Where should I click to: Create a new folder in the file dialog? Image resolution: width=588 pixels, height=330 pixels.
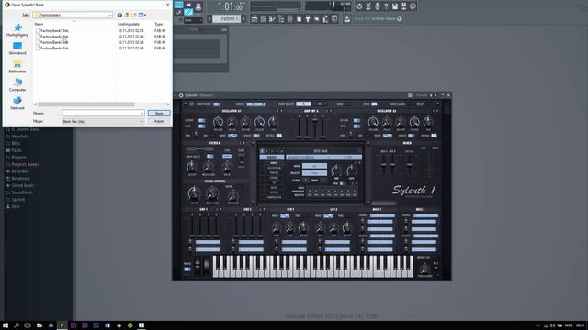coord(134,15)
